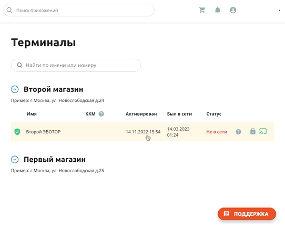Click the green cast screen icon

point(263,131)
